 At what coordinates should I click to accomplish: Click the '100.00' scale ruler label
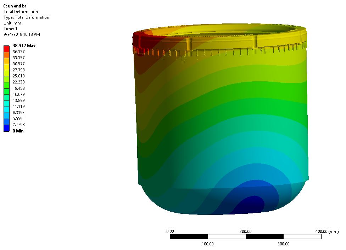208,244
